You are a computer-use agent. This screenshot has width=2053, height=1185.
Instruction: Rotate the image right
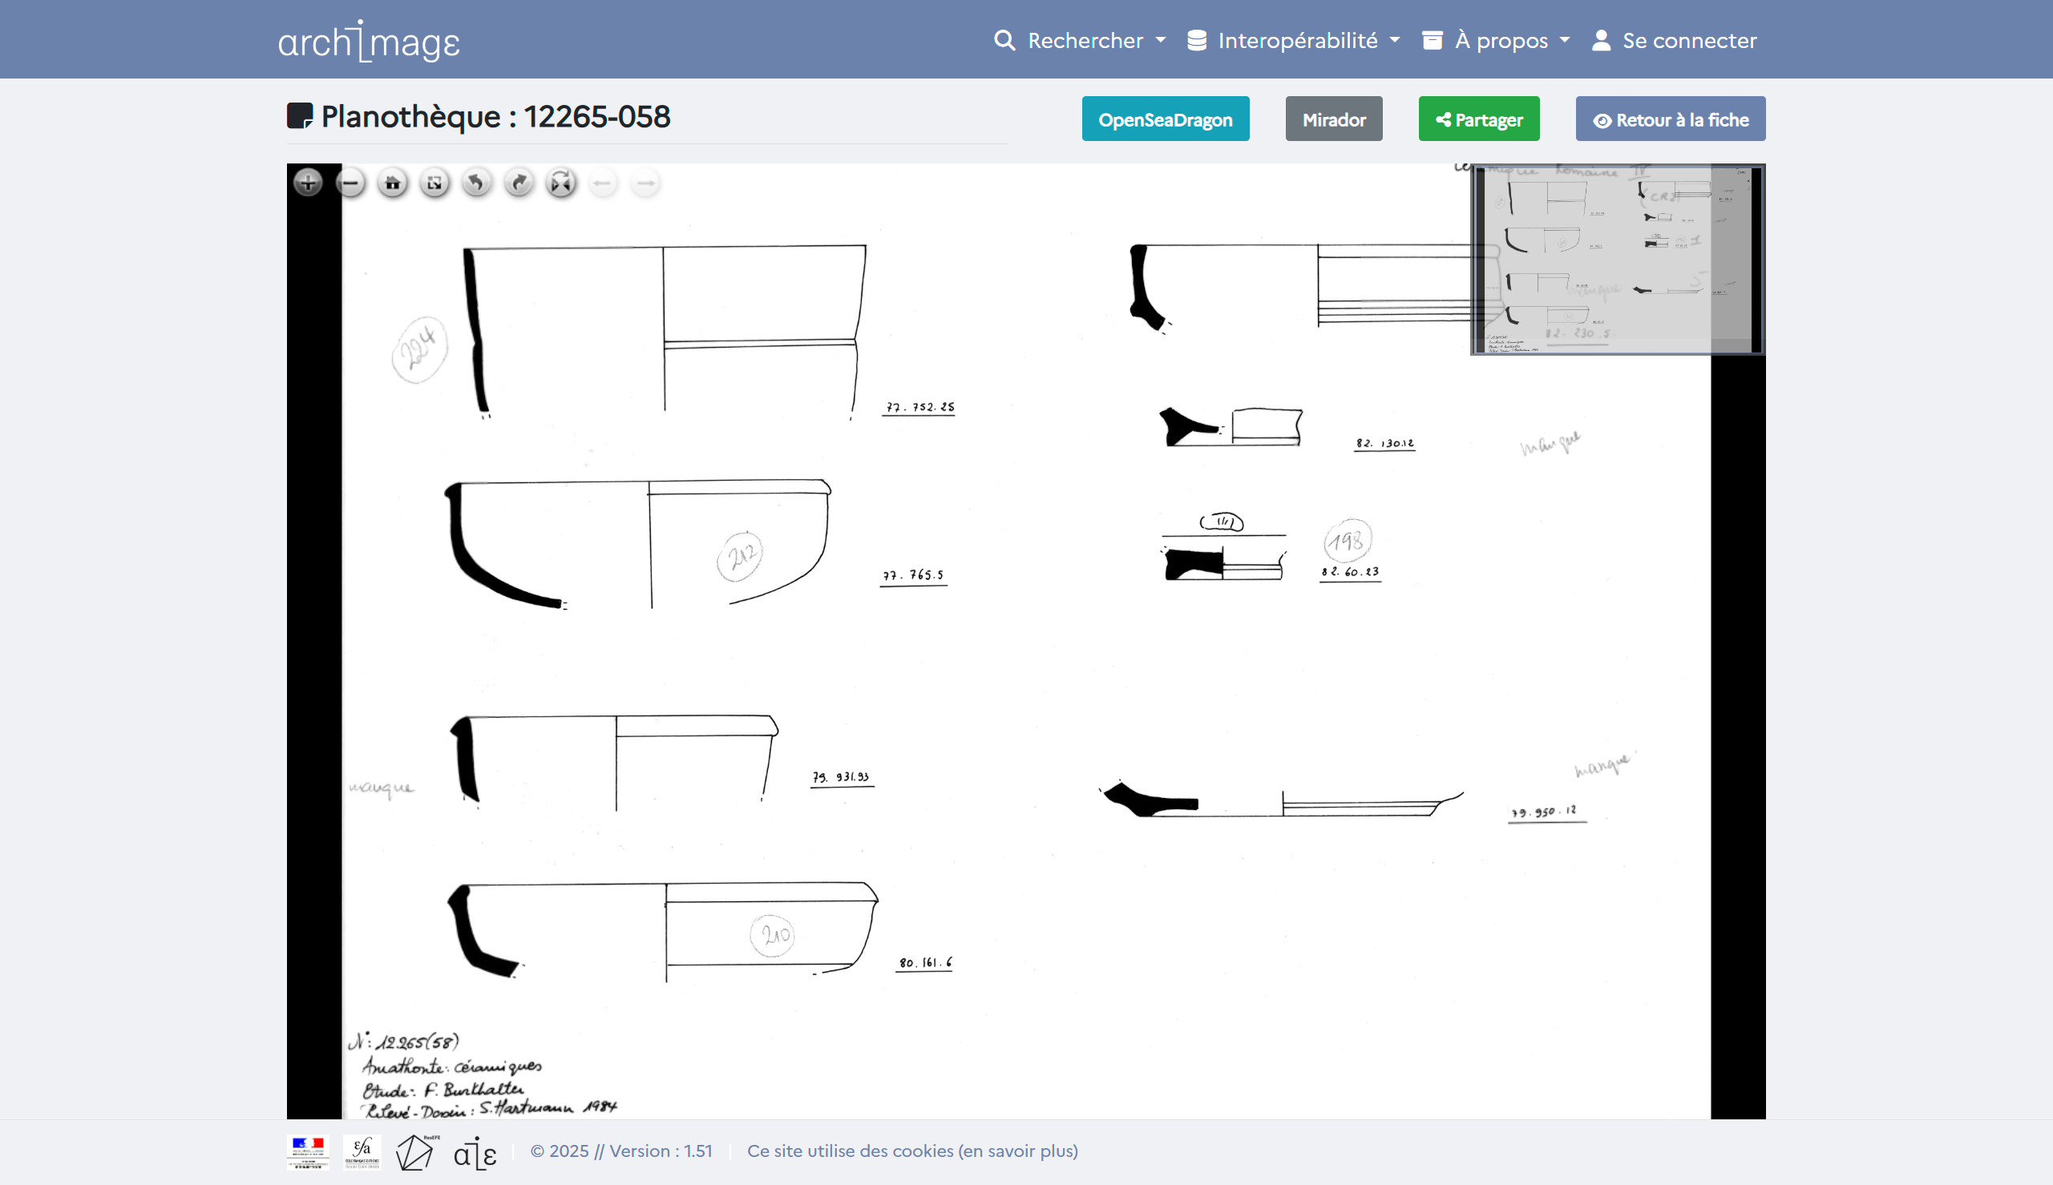tap(519, 183)
